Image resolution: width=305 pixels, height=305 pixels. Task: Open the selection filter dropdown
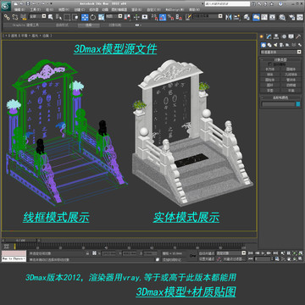[37, 16]
